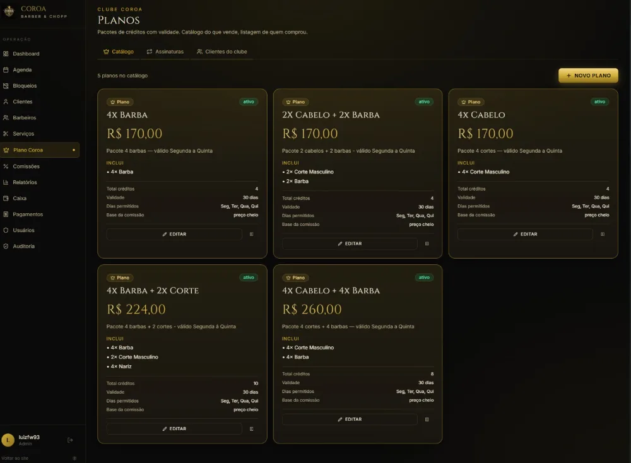Edit the 4x Barba plan
This screenshot has height=463, width=631.
(x=174, y=234)
